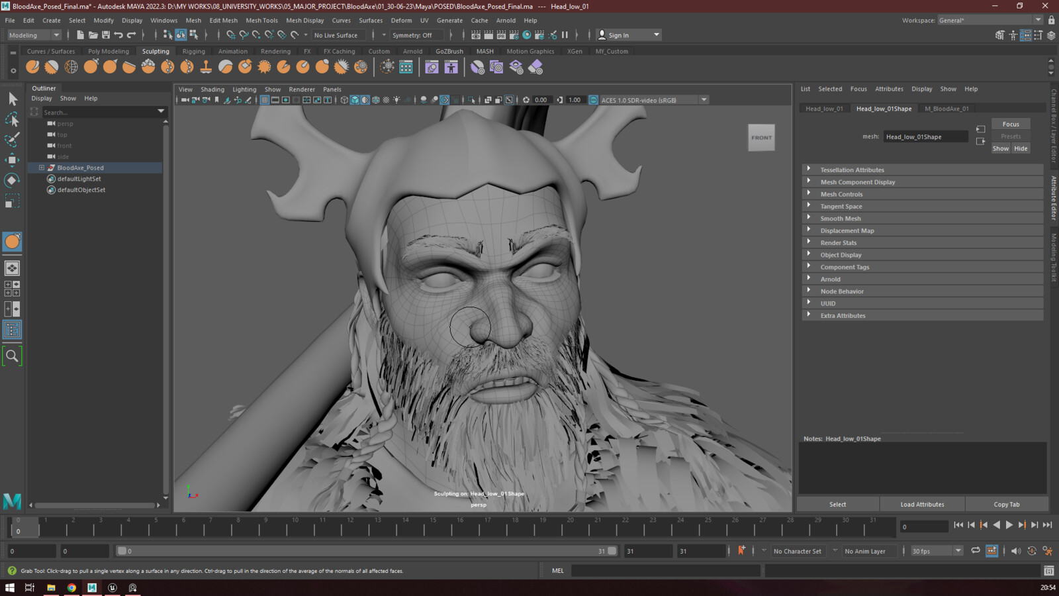Toggle use all lights in viewport
This screenshot has width=1059, height=596.
click(x=396, y=100)
